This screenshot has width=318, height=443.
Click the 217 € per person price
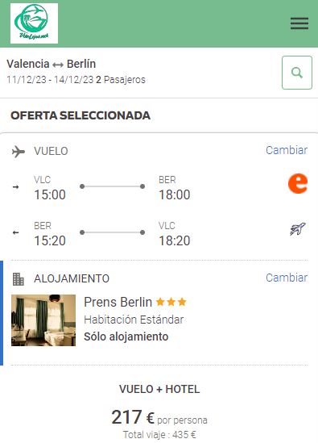click(159, 417)
